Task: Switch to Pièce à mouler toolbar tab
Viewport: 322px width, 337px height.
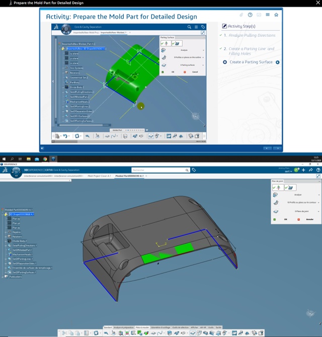Action: pos(142,327)
